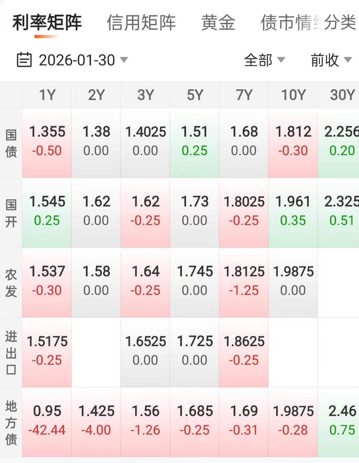Tap the 国开 10Y cell showing 1.961
This screenshot has width=359, height=463.
(x=293, y=211)
